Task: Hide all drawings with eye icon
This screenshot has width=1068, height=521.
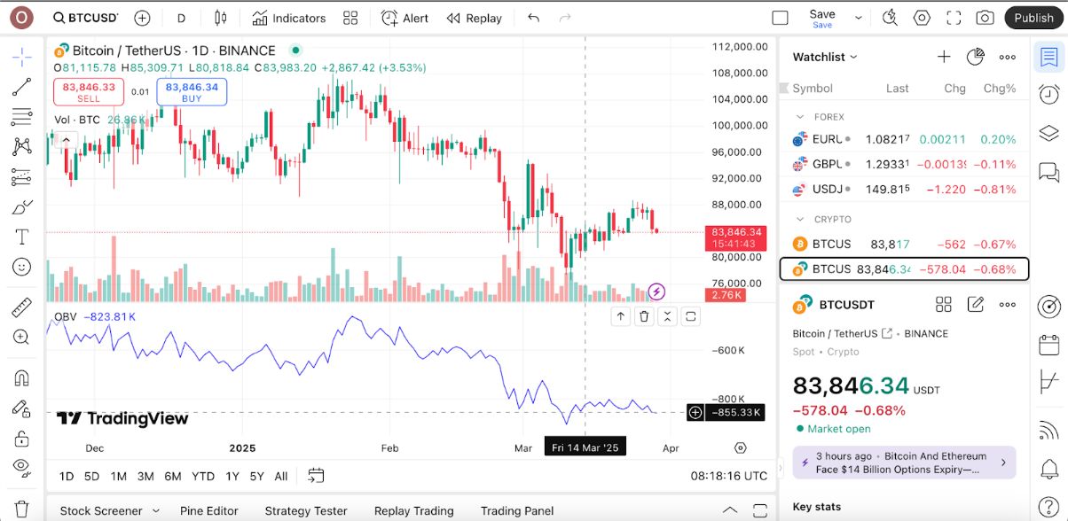Action: pos(22,467)
